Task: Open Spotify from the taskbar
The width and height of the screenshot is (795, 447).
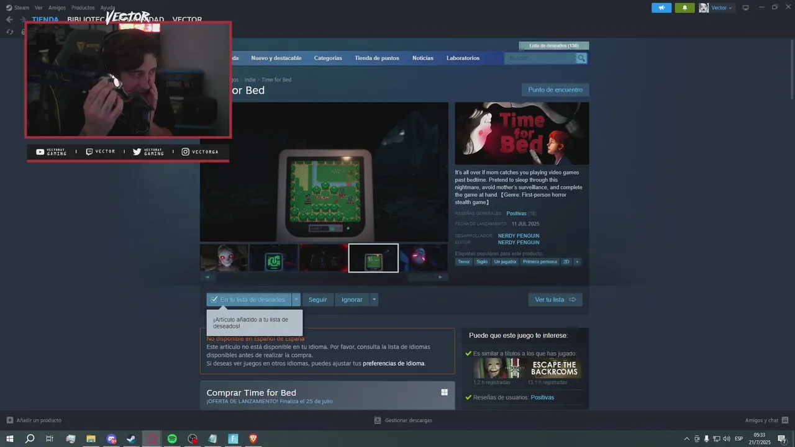Action: coord(172,438)
